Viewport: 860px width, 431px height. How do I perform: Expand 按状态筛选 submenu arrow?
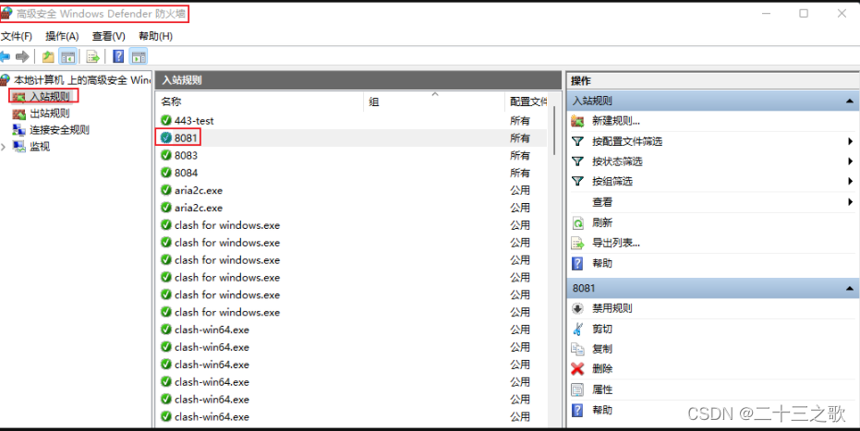850,162
